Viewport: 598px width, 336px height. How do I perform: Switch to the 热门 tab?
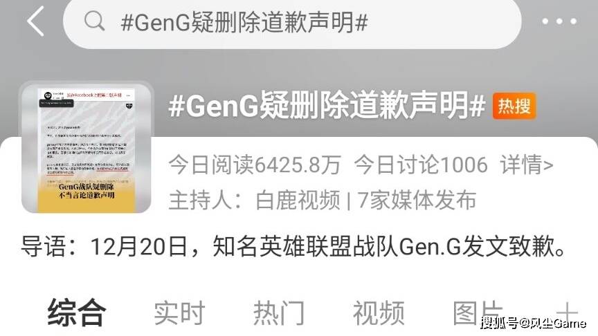[279, 313]
